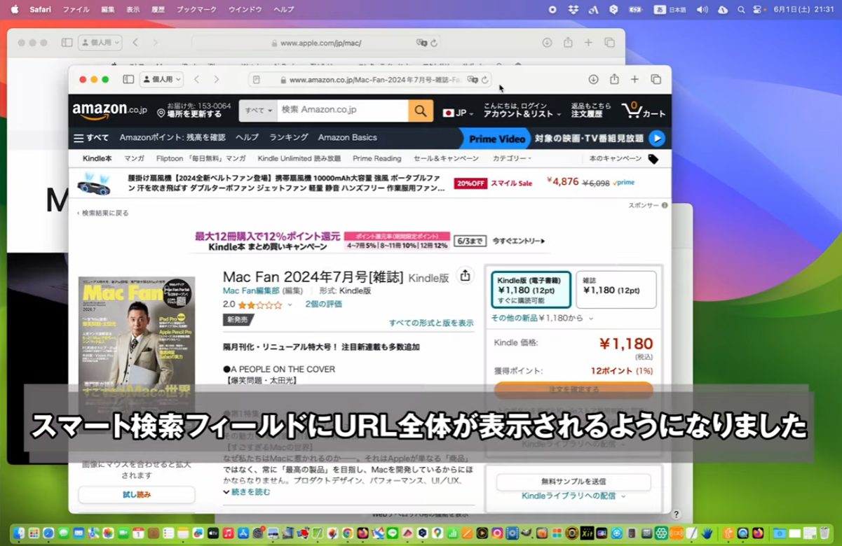Reload the Amazon page
The height and width of the screenshot is (546, 842).
click(484, 80)
